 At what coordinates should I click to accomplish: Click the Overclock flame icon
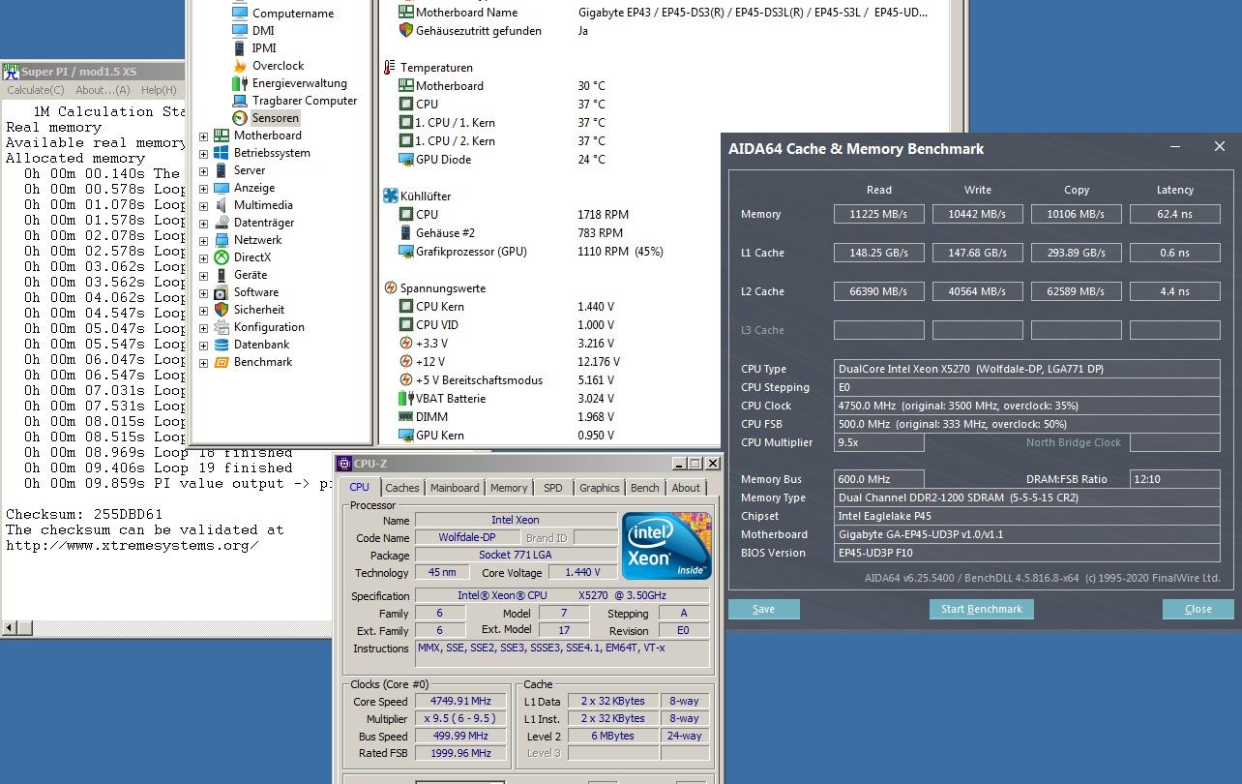click(x=240, y=65)
